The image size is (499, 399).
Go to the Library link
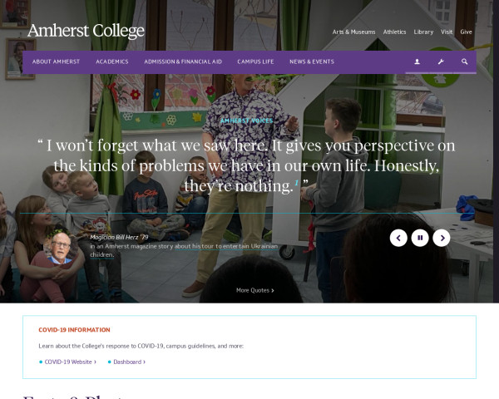point(423,32)
